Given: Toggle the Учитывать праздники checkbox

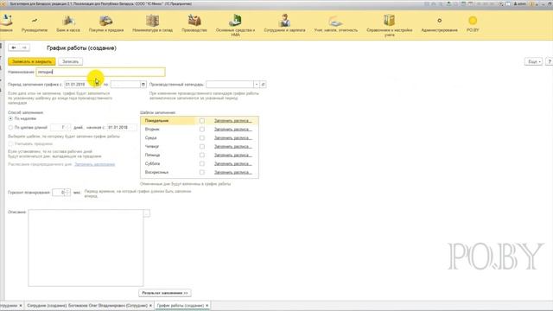Looking at the screenshot, I should click(x=10, y=144).
